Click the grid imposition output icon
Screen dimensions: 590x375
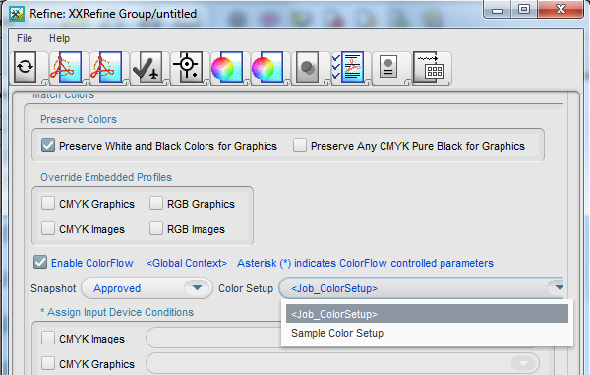point(430,67)
